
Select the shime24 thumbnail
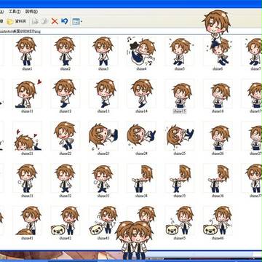coord(141,136)
